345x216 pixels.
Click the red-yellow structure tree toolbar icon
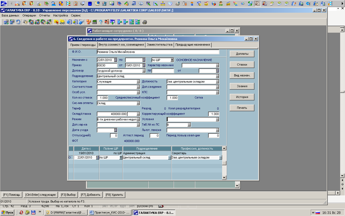pos(88,22)
